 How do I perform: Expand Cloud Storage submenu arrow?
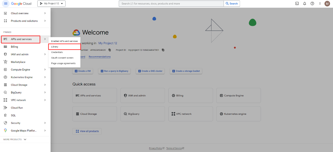click(x=45, y=85)
